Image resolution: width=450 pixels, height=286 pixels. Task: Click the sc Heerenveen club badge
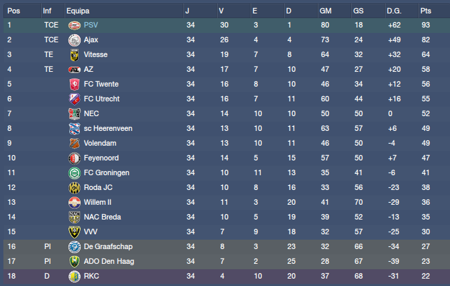(x=74, y=128)
